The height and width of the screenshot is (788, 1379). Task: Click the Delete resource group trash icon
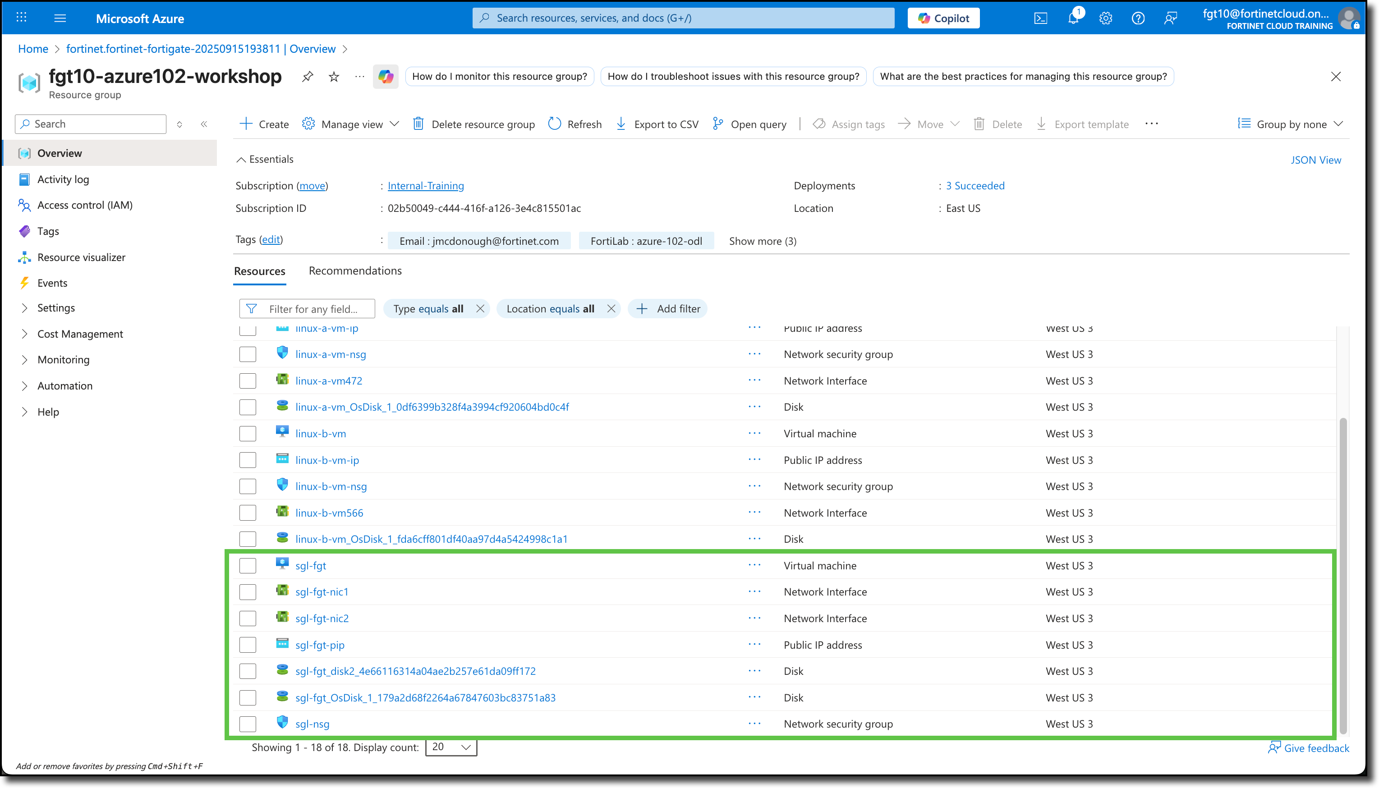pyautogui.click(x=418, y=124)
